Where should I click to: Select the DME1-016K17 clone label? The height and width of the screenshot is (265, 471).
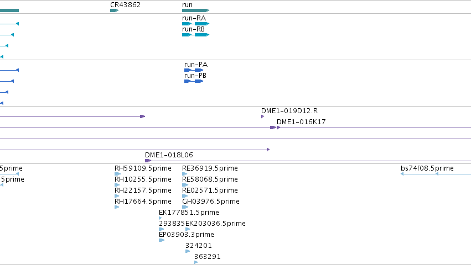coord(301,122)
